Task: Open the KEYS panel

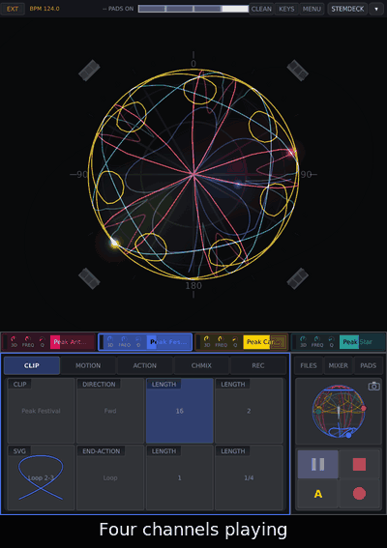Action: (x=286, y=9)
